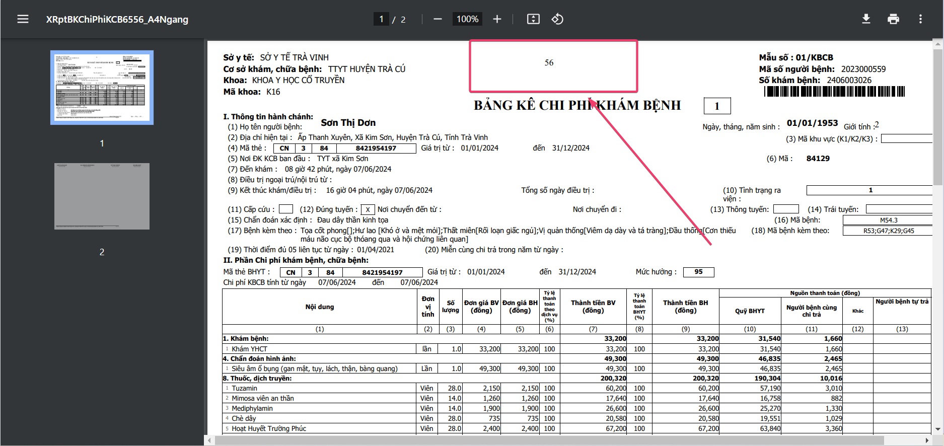
Task: Zoom out with the minus button
Action: [438, 19]
